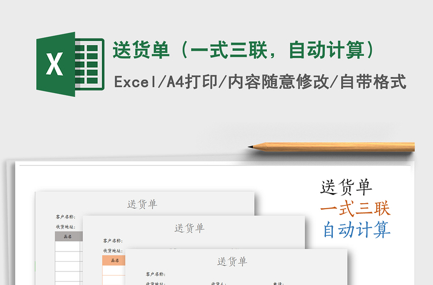The image size is (433, 285).
Task: Click the green title text 送货单（一式三联，自动计算）
Action: click(x=244, y=50)
